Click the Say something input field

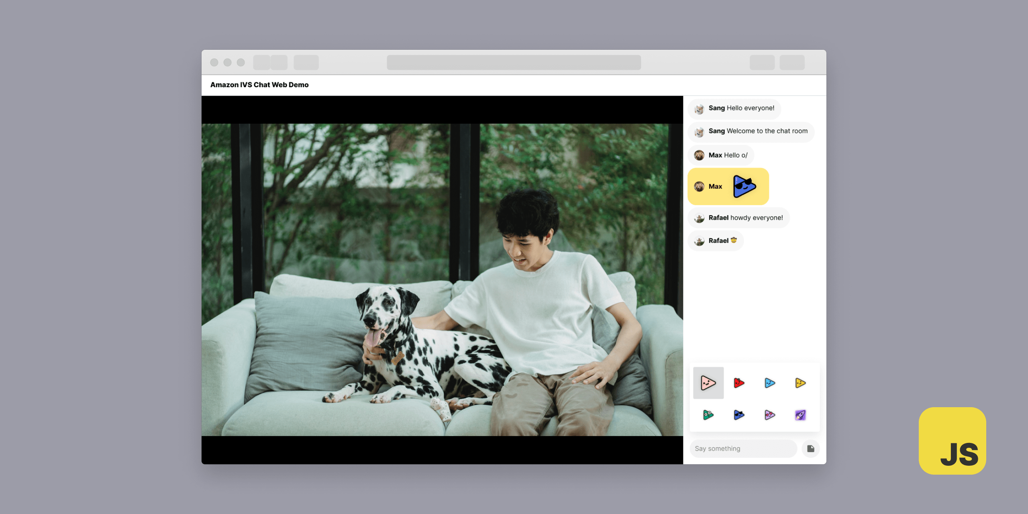[743, 448]
